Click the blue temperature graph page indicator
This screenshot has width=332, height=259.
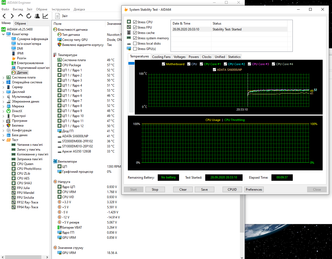point(131,63)
